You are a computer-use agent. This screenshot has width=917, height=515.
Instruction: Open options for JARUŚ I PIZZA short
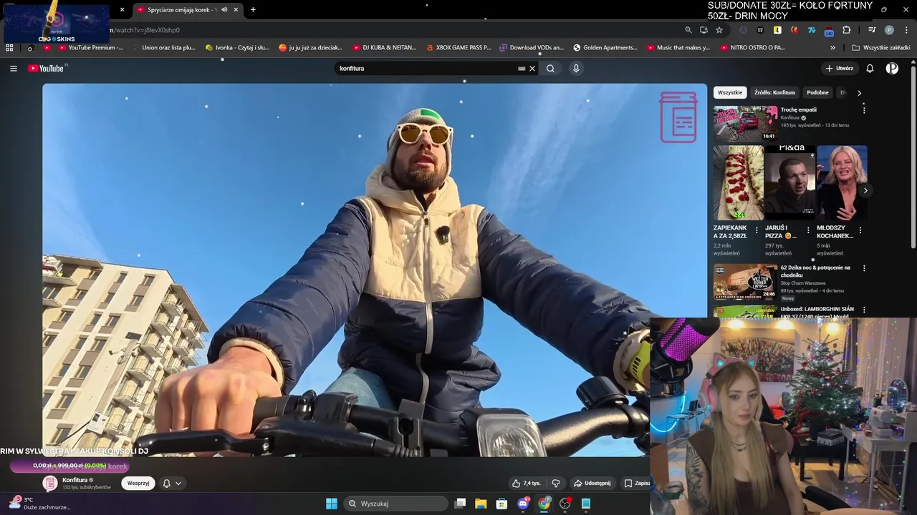808,230
